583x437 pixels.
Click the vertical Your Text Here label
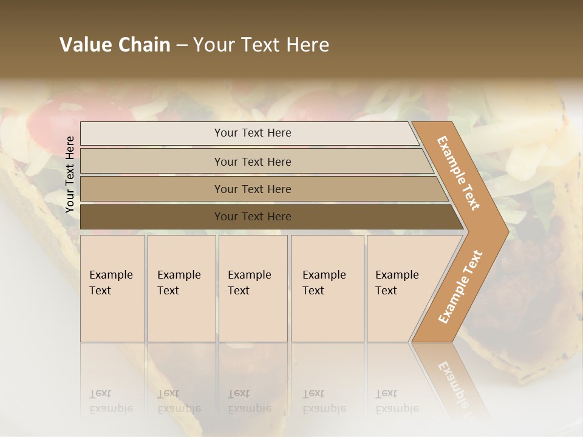click(x=70, y=174)
